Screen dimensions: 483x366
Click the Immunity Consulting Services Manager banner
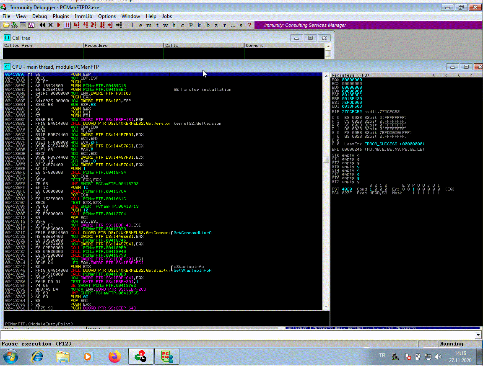[368, 25]
